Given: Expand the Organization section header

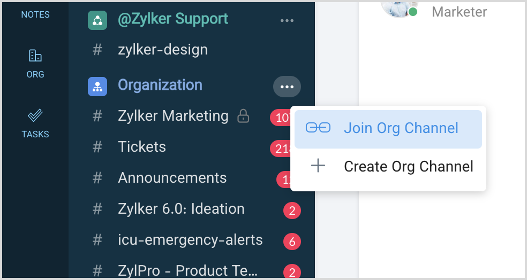Looking at the screenshot, I should 160,85.
